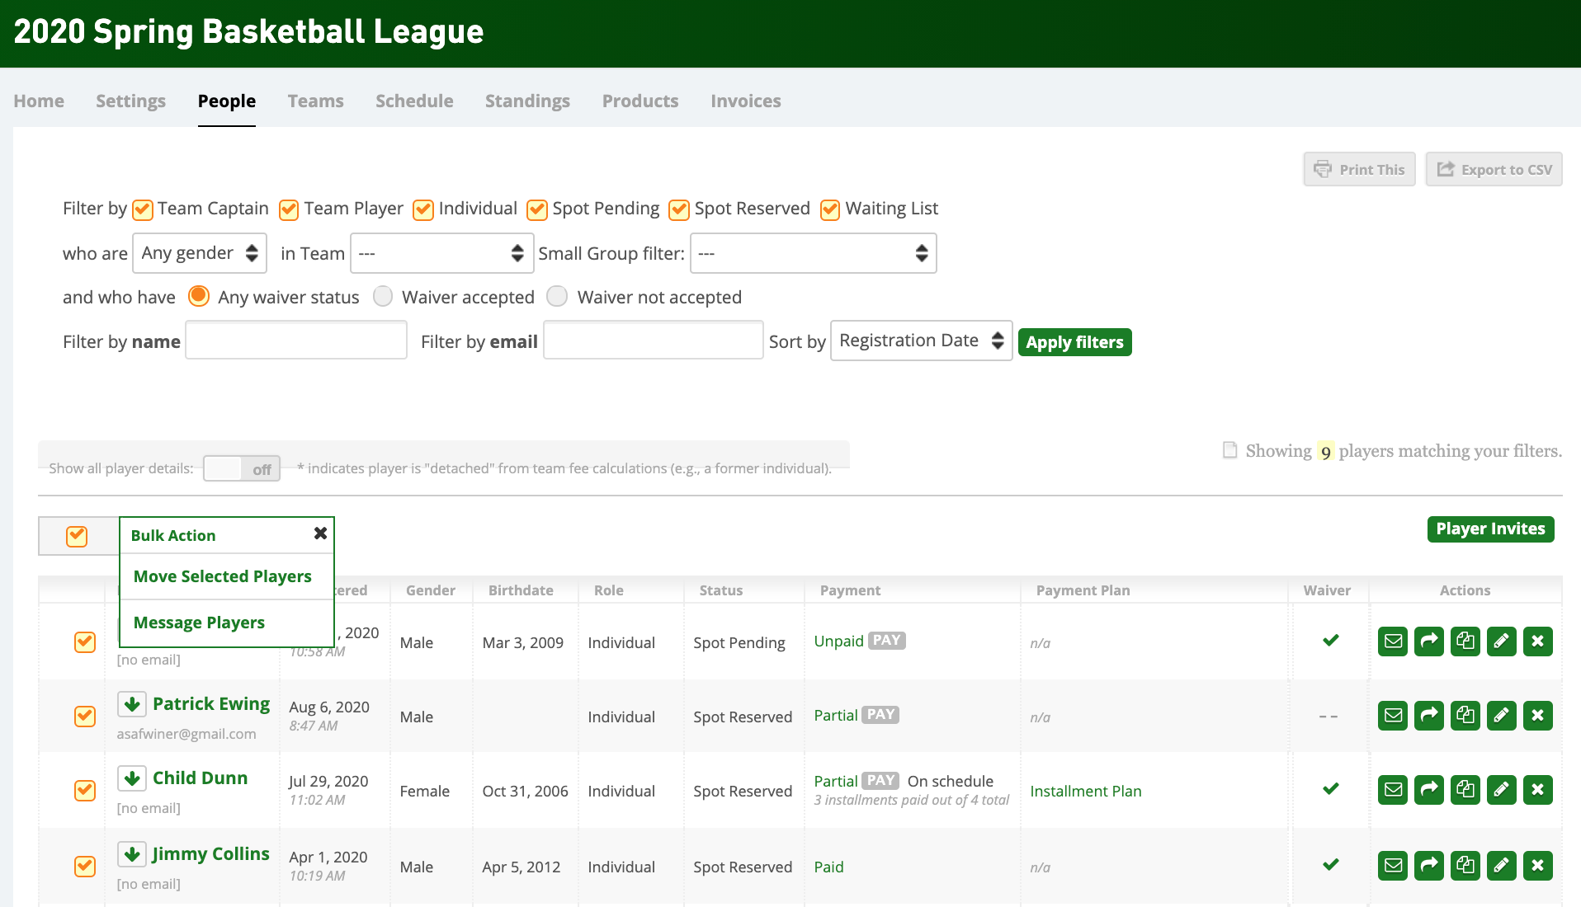Click copy icon in Jimmy Collins row
Screen dimensions: 1581x907
tap(1465, 866)
